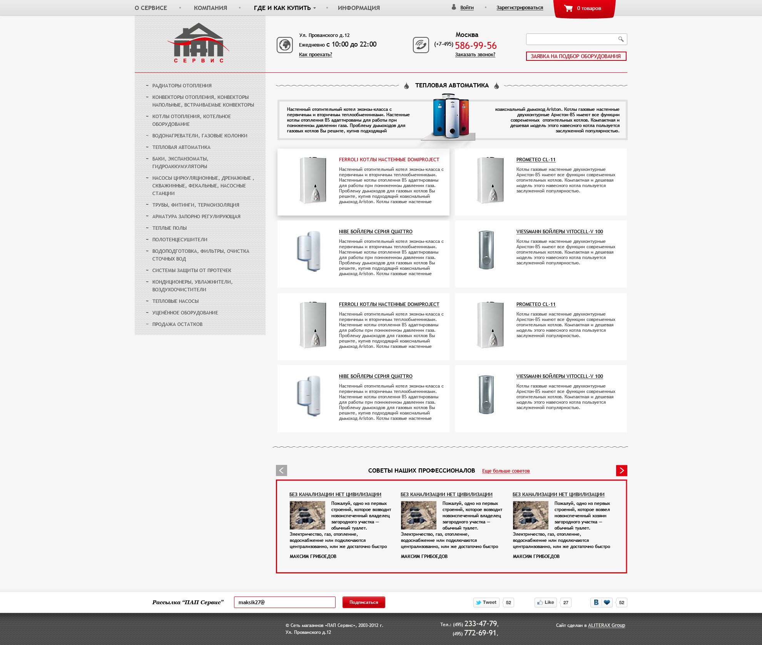Click the user profile icon beside Войти
Image resolution: width=762 pixels, height=645 pixels.
pos(454,7)
